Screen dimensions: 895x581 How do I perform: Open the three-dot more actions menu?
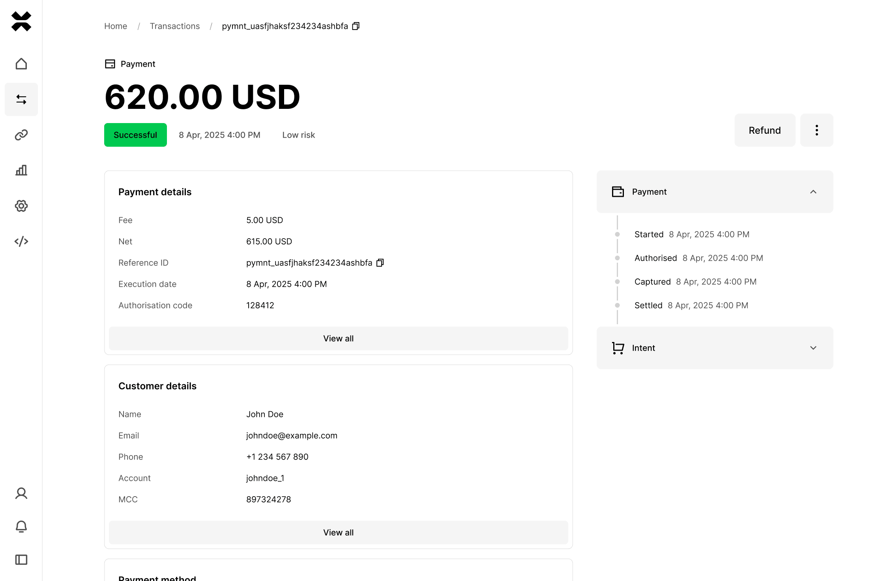point(816,130)
